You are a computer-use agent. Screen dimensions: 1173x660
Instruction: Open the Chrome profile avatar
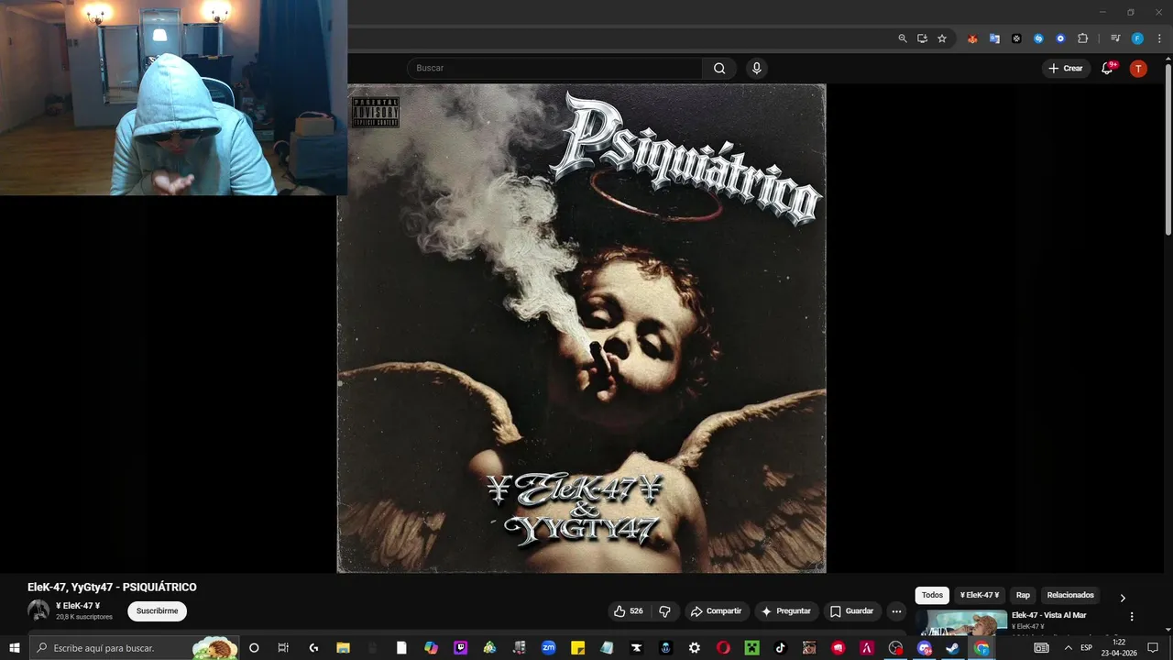pyautogui.click(x=1137, y=38)
